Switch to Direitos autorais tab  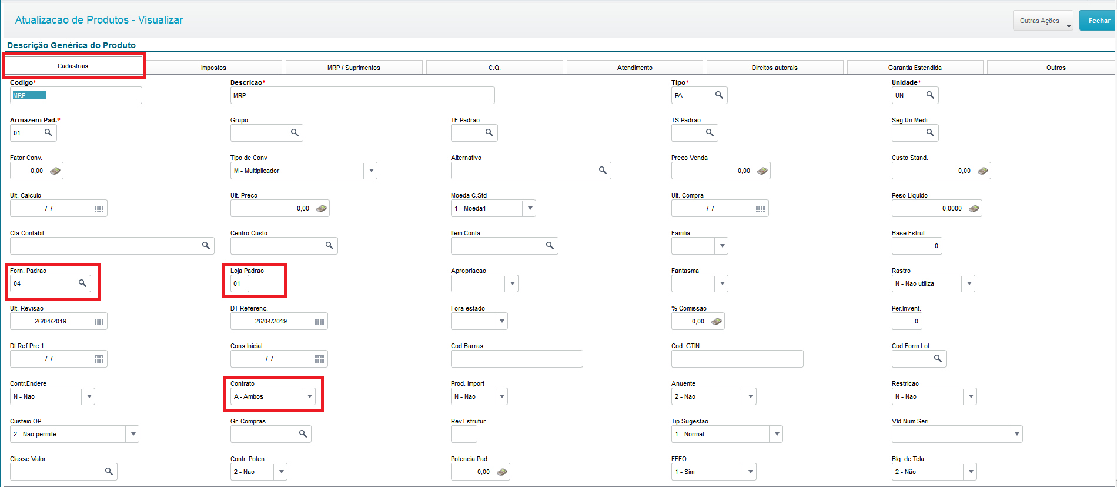tap(775, 68)
